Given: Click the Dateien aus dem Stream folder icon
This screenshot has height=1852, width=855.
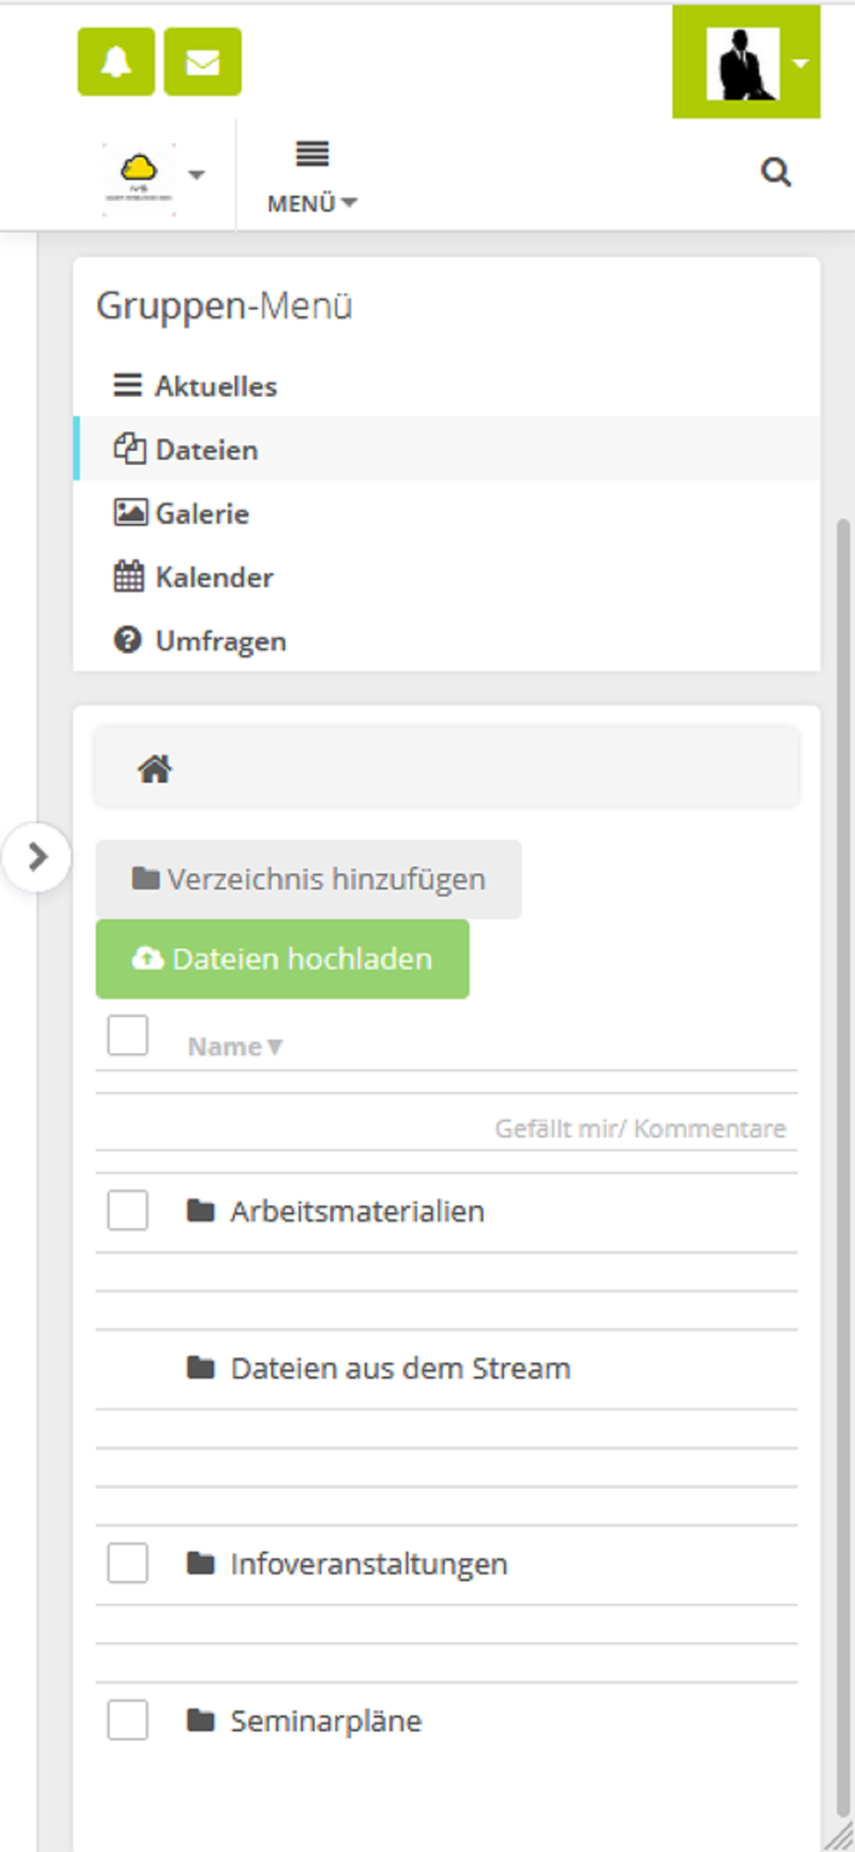Looking at the screenshot, I should pos(201,1367).
